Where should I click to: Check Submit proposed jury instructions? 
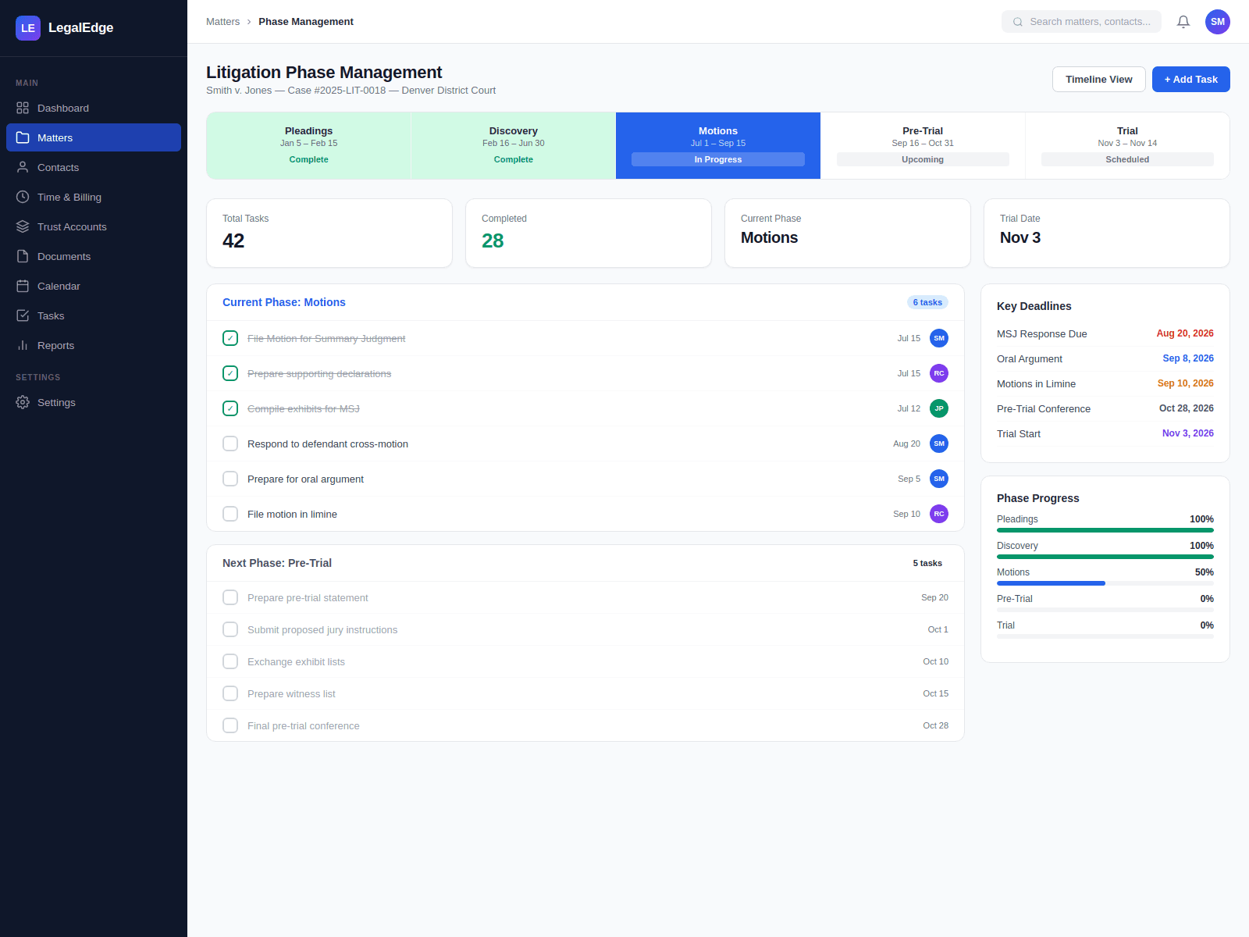[x=230, y=629]
